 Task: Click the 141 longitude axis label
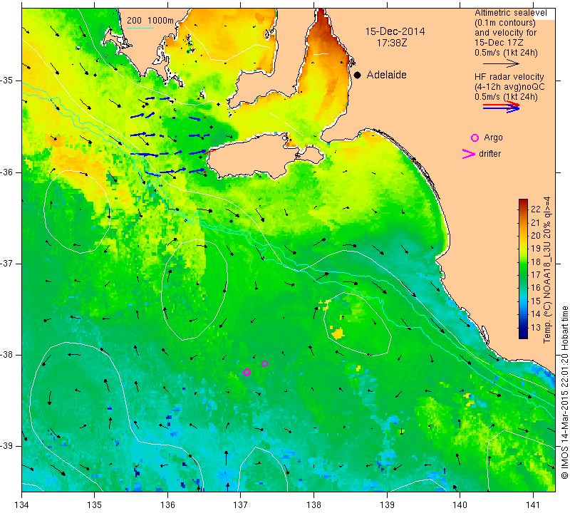(533, 505)
